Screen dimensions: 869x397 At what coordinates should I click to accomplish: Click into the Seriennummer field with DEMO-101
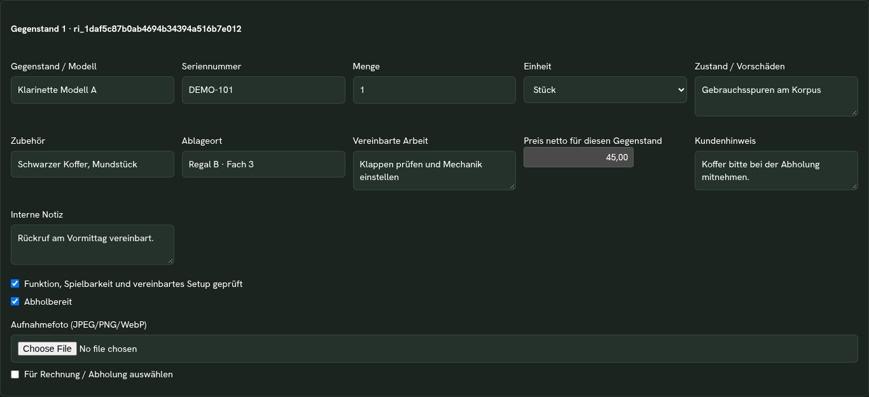pos(263,90)
